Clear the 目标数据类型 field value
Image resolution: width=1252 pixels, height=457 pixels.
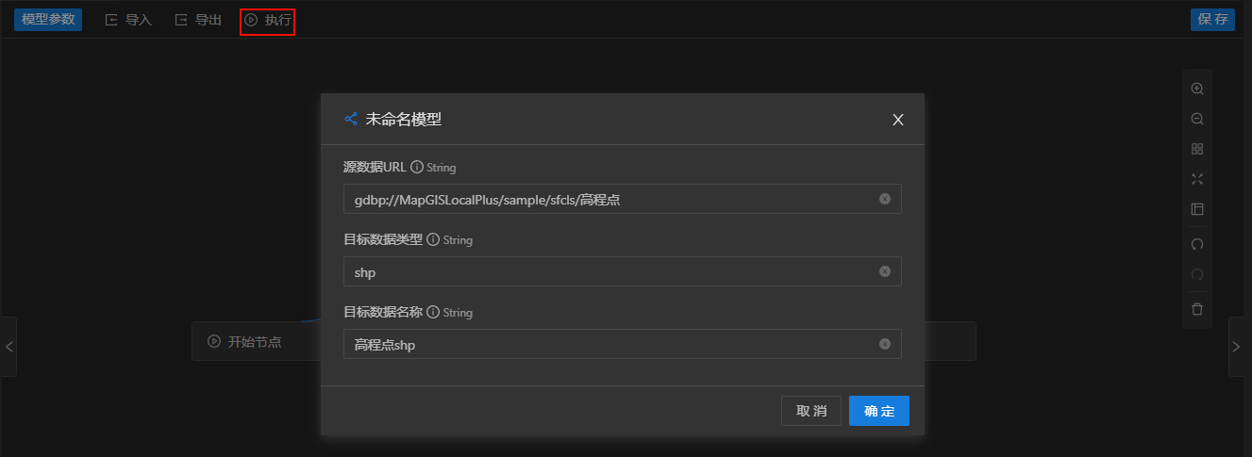click(x=885, y=271)
